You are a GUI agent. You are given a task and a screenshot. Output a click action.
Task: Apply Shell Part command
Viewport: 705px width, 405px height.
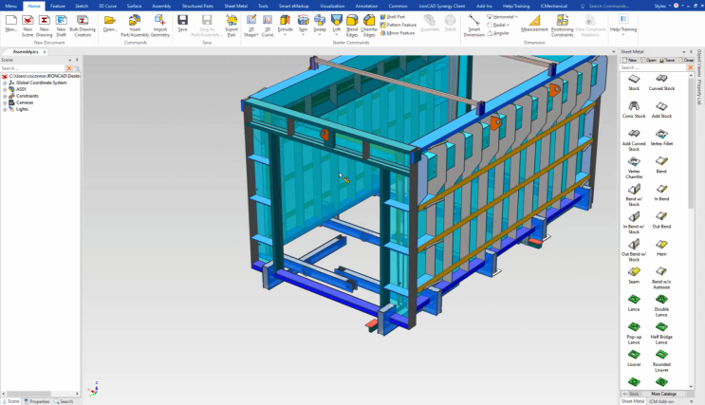coord(393,17)
